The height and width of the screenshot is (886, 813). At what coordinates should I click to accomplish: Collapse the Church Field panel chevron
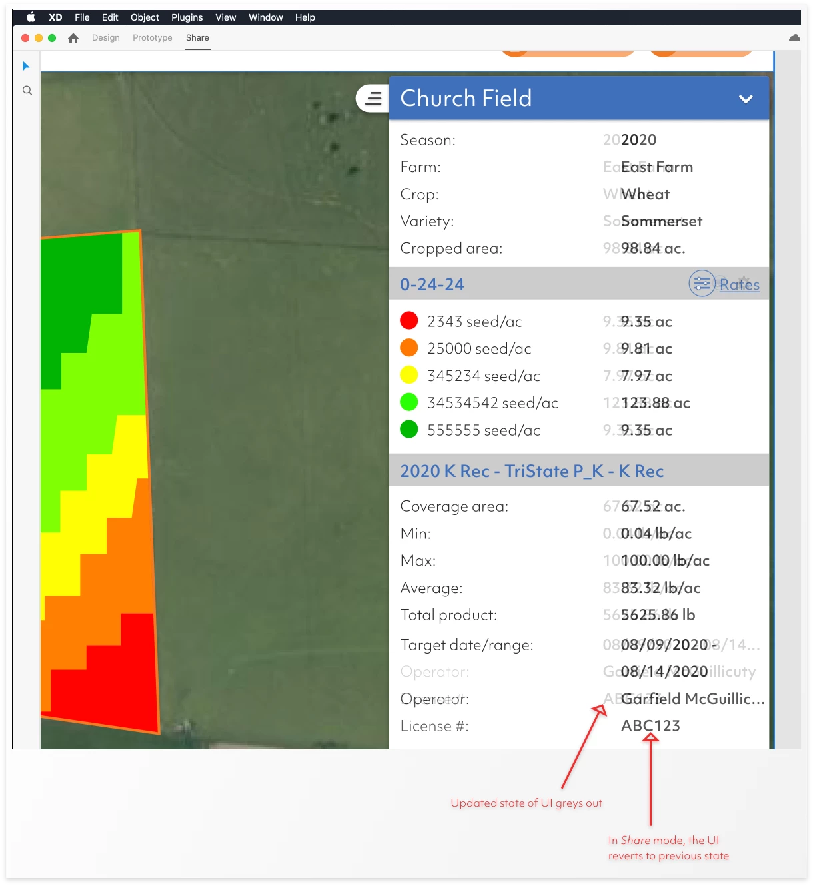click(746, 99)
